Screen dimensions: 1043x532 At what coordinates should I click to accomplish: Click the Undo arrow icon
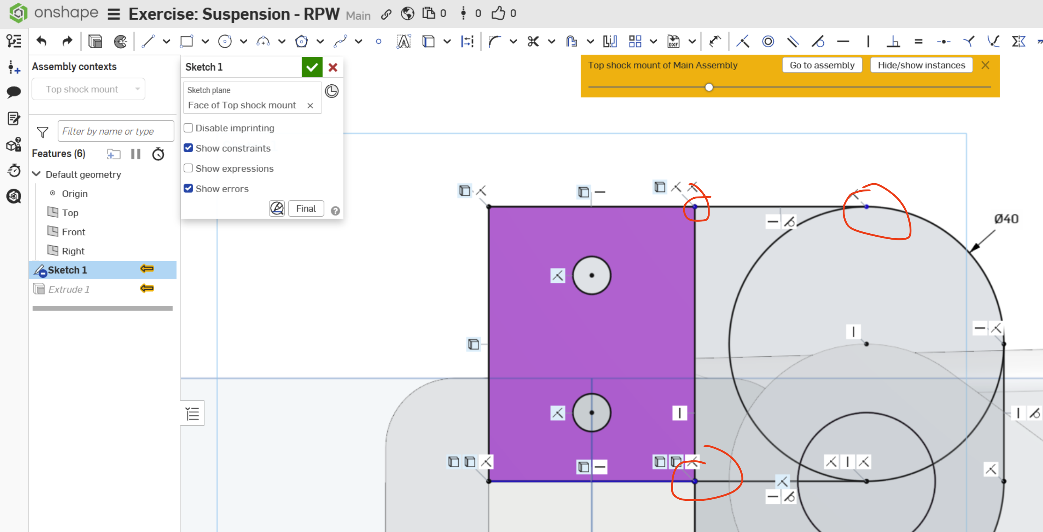pyautogui.click(x=42, y=41)
